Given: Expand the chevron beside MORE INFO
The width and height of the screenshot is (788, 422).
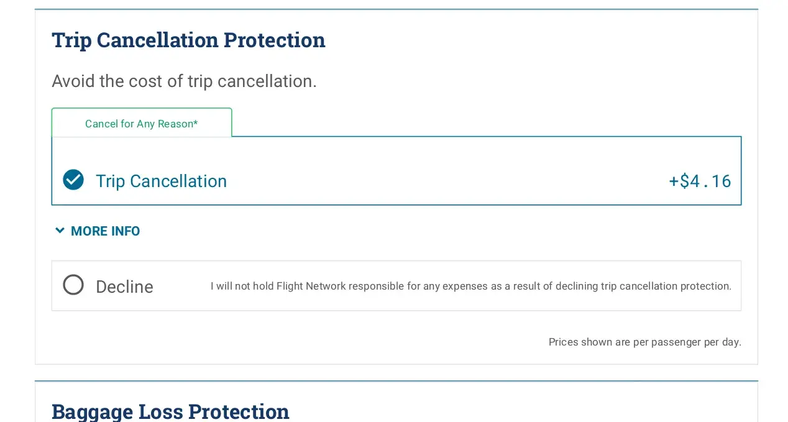Looking at the screenshot, I should (60, 231).
